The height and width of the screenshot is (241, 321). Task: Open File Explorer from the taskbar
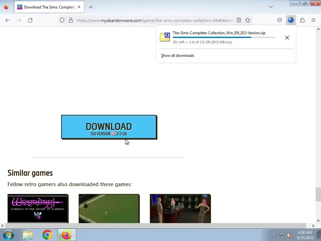coord(28,235)
